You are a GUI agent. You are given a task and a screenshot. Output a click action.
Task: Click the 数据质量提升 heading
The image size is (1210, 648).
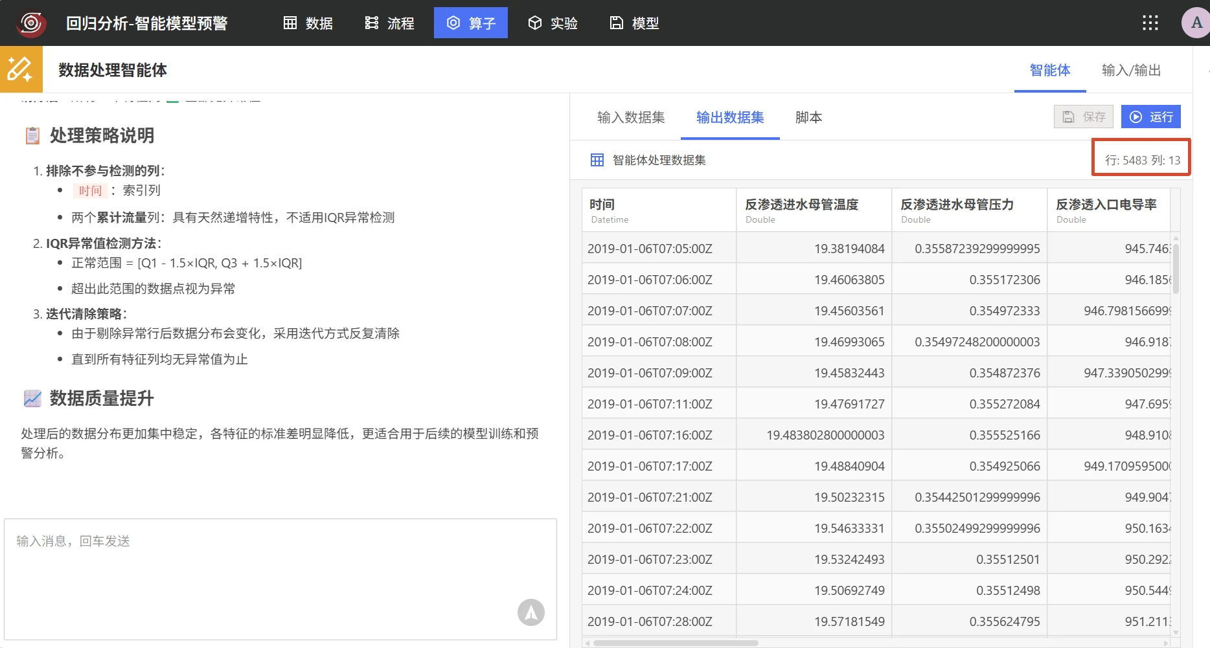click(x=102, y=398)
